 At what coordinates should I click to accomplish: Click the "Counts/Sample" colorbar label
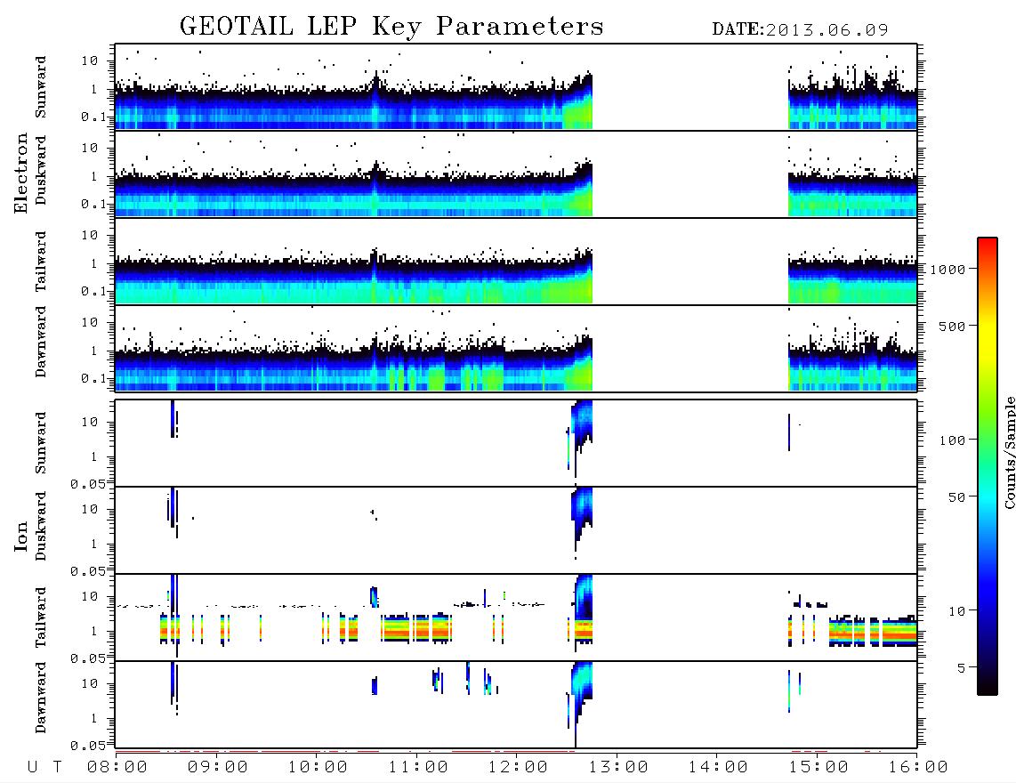point(1009,452)
